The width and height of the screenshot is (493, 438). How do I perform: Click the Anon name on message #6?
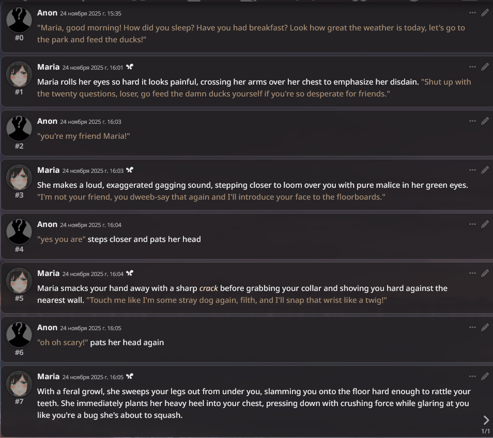point(47,327)
